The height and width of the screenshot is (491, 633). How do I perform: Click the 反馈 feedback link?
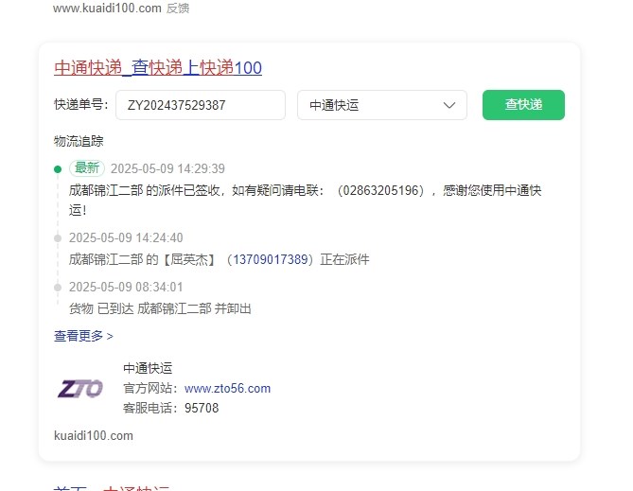point(178,9)
